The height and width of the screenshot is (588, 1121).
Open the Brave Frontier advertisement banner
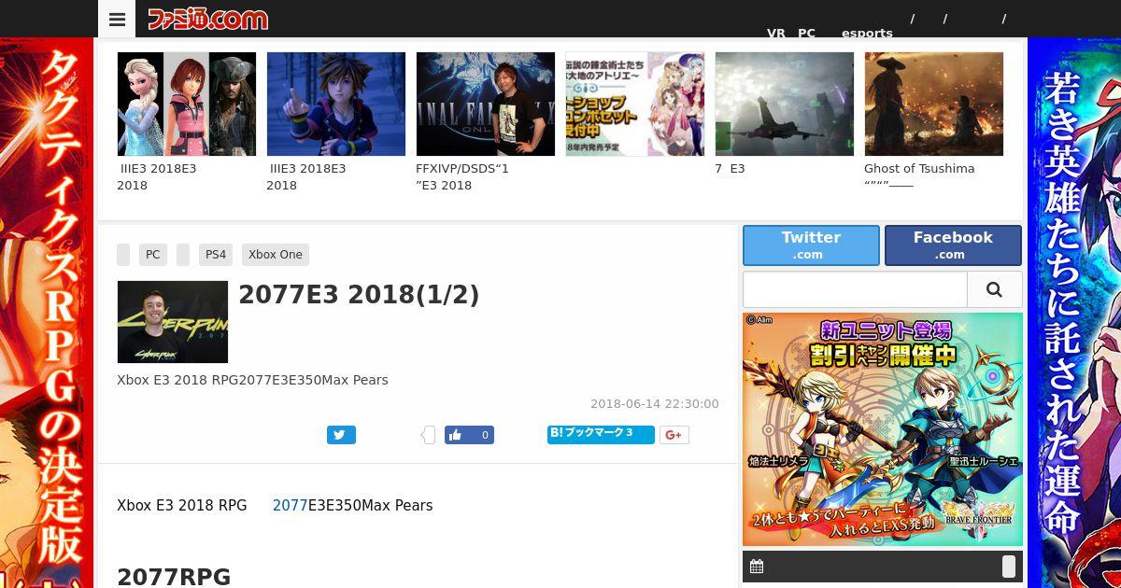(x=883, y=429)
